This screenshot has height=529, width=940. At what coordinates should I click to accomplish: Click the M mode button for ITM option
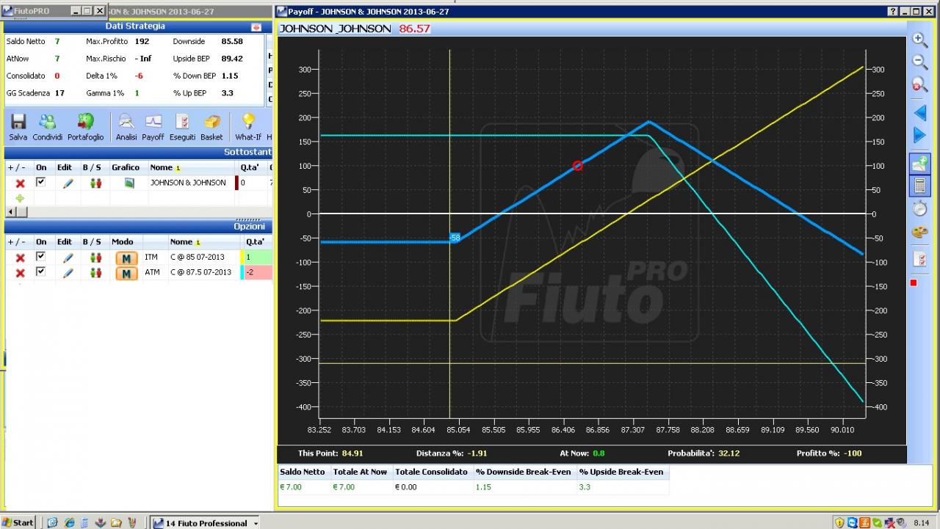126,258
